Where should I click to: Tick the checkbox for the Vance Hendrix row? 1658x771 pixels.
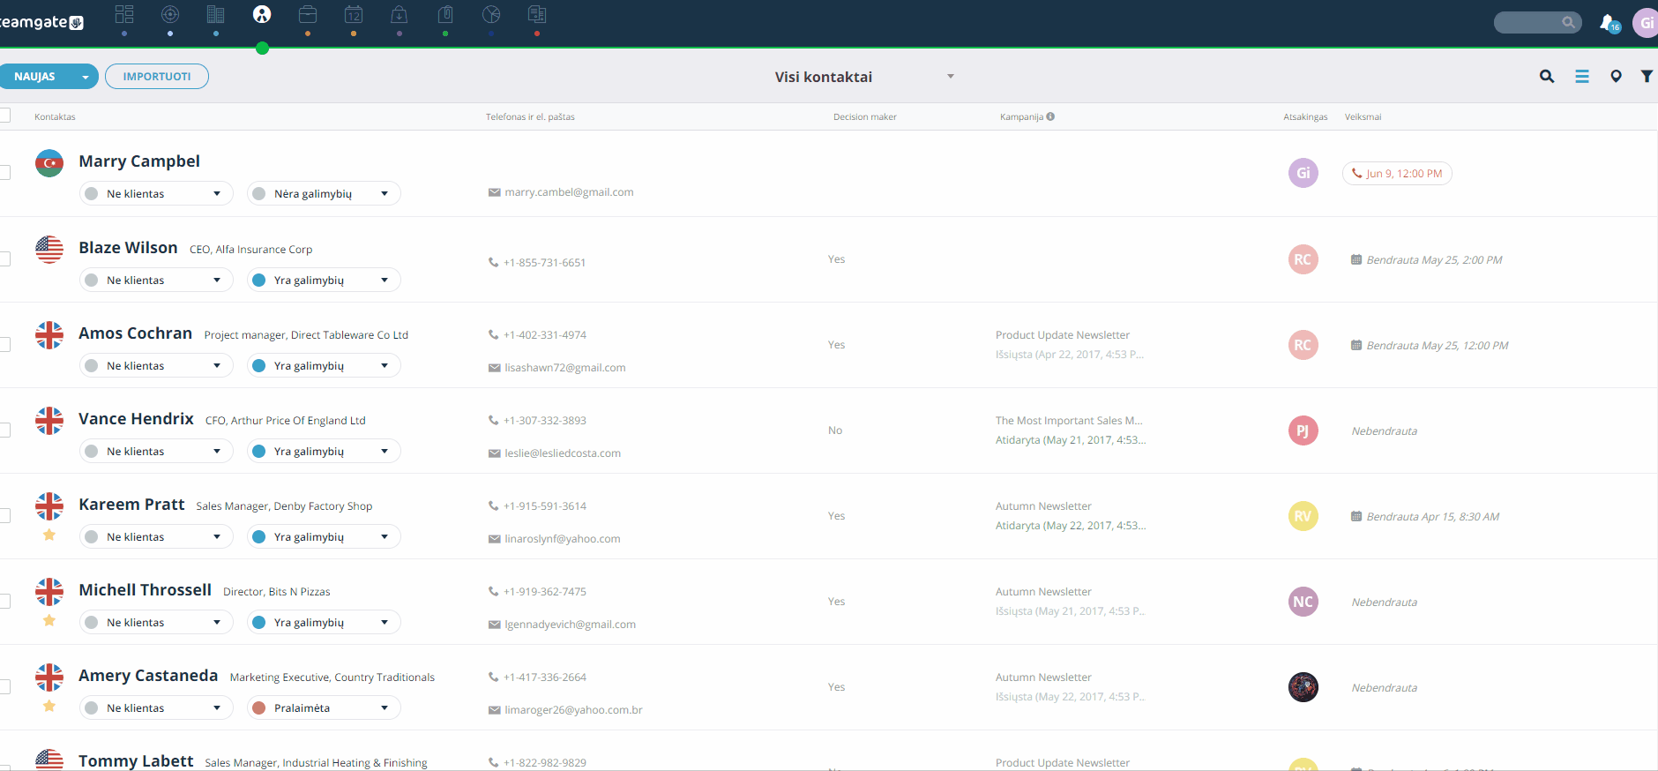coord(4,430)
